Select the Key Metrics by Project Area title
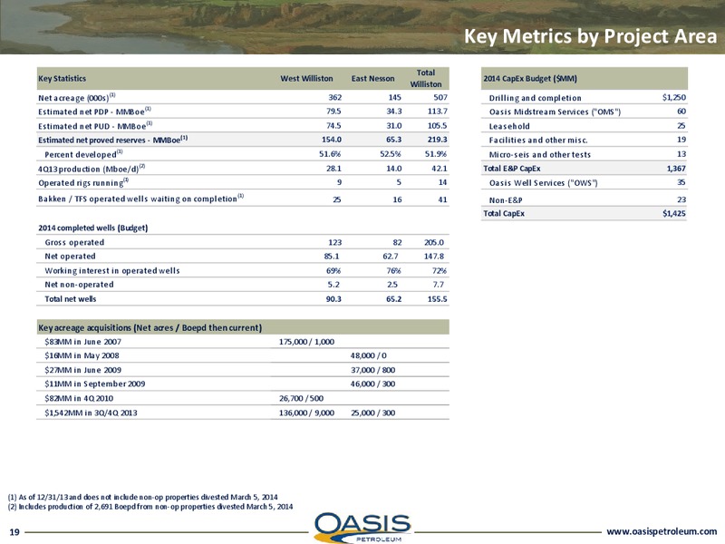 pyautogui.click(x=590, y=36)
